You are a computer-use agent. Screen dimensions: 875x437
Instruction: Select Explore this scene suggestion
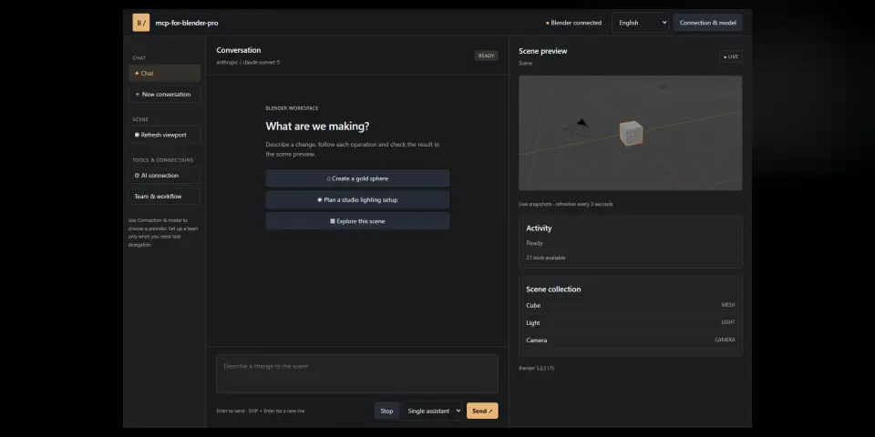(357, 221)
